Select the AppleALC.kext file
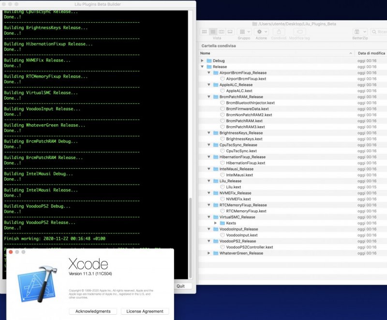This screenshot has height=320, width=387. pyautogui.click(x=239, y=91)
